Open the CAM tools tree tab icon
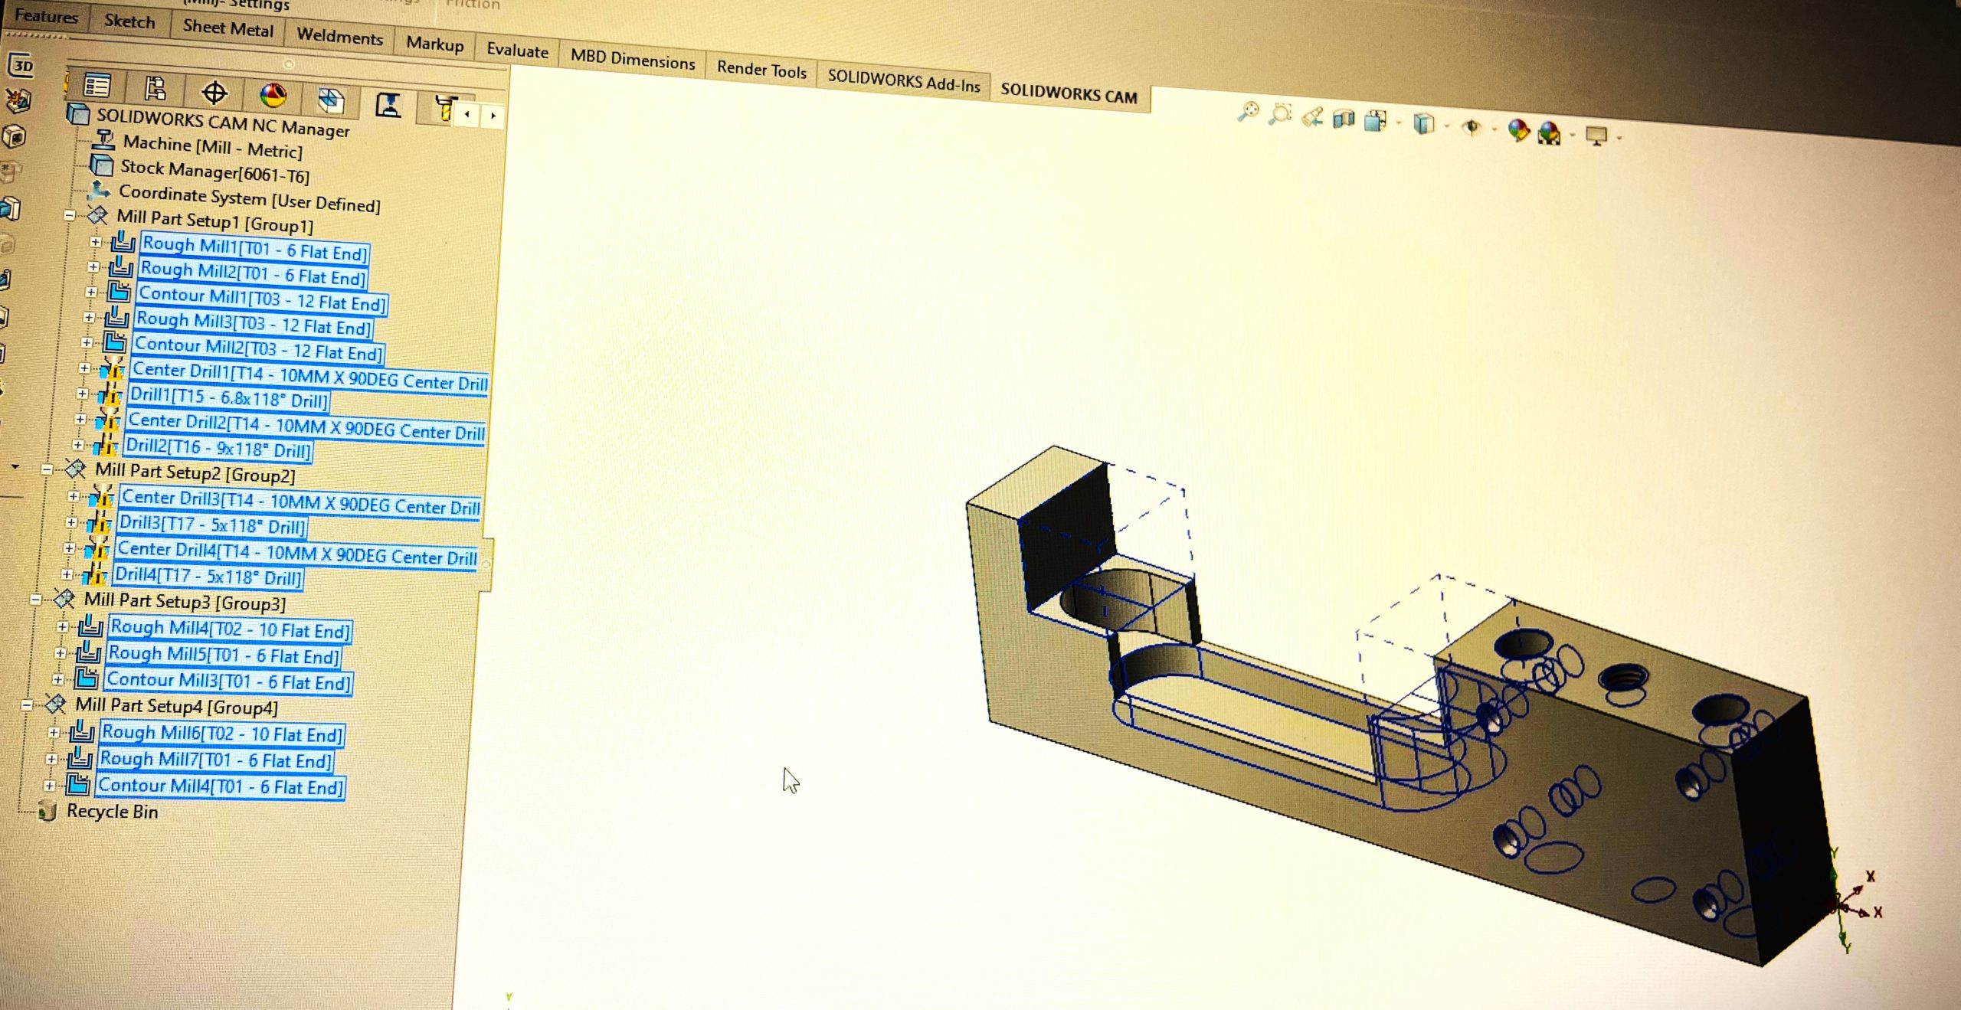This screenshot has height=1010, width=1961. [x=444, y=108]
